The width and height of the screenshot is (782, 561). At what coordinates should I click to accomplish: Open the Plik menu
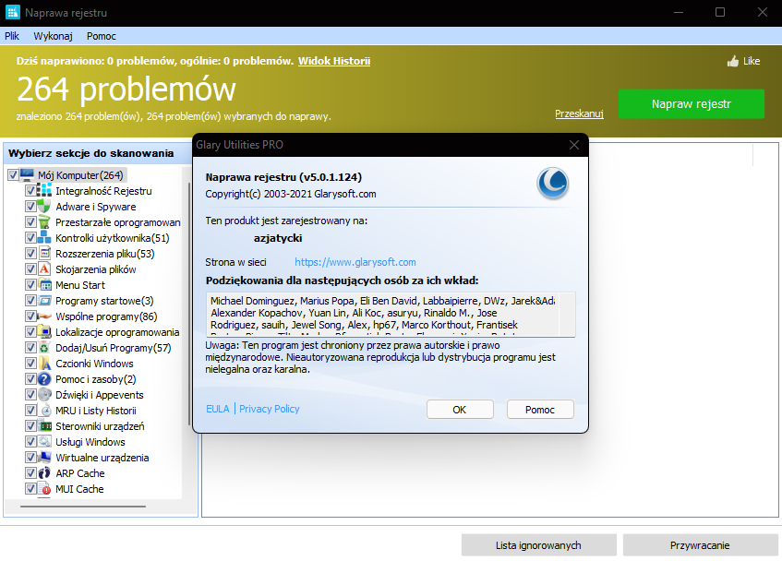pos(12,36)
